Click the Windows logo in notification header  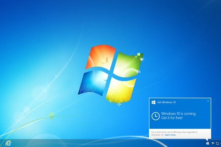pos(154,102)
